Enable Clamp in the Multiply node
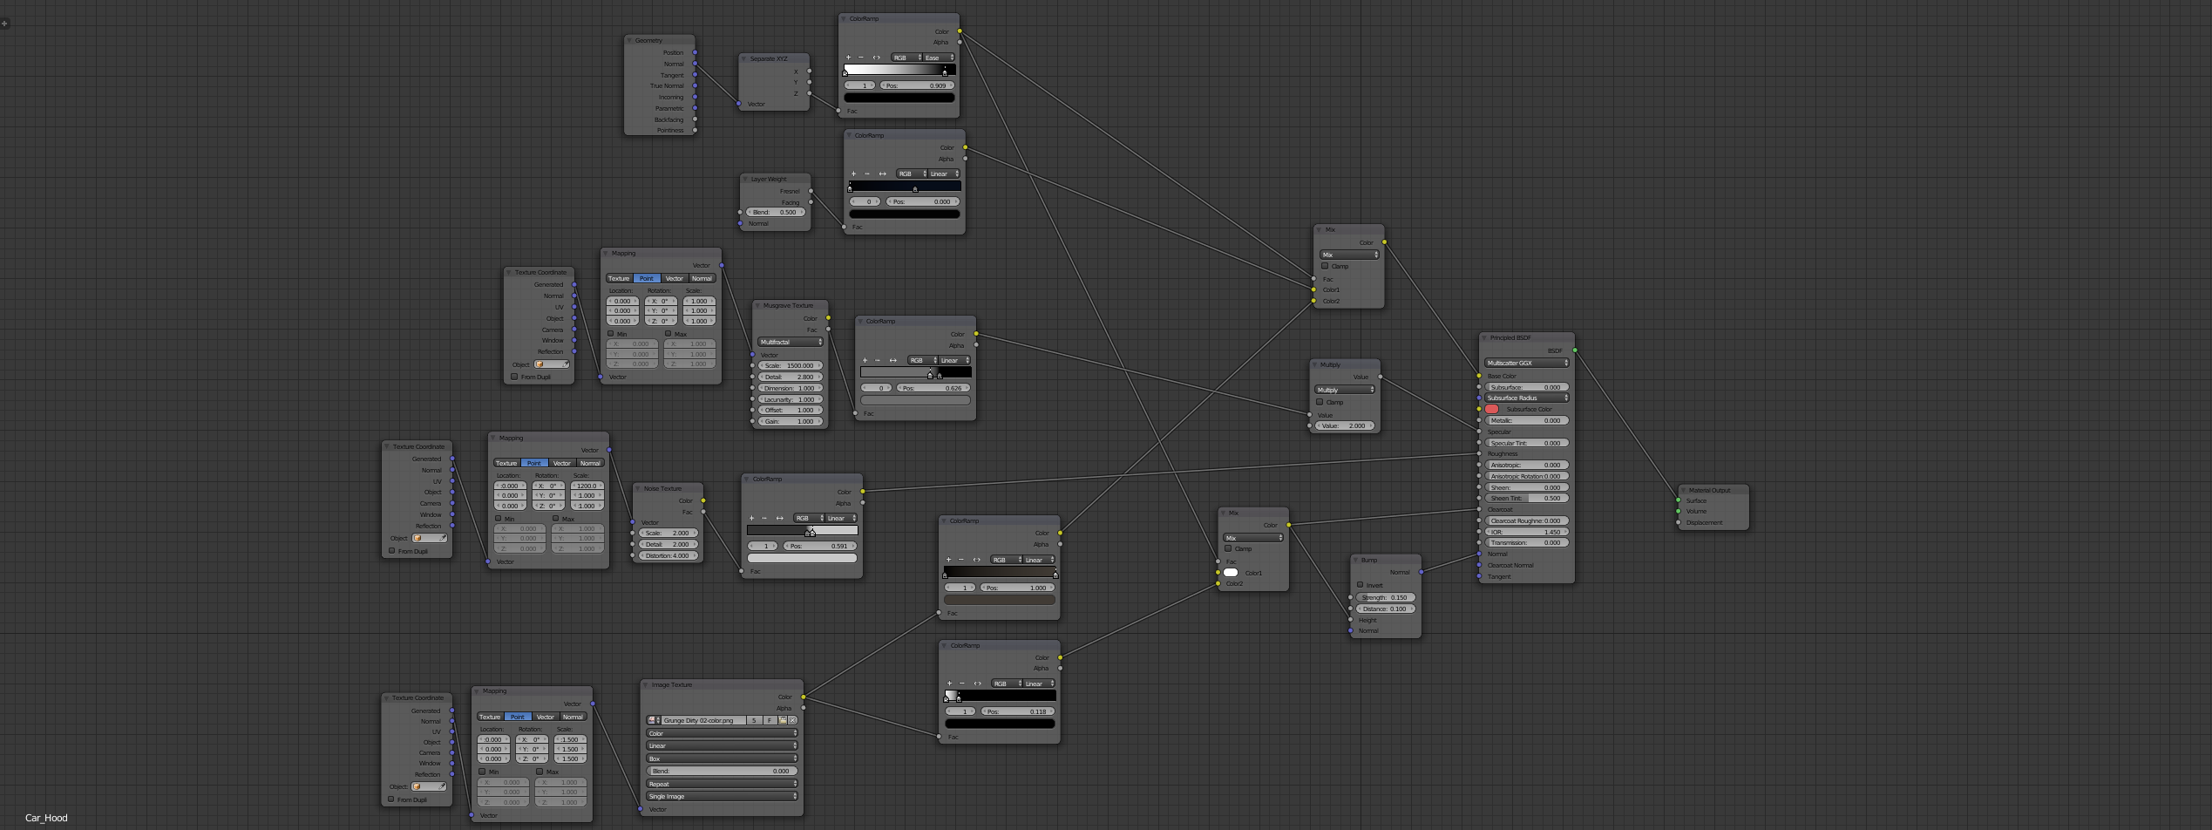Viewport: 2212px width, 830px height. (x=1320, y=402)
